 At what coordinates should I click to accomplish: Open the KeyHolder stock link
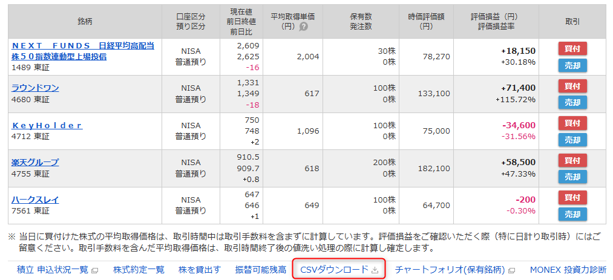pos(47,125)
